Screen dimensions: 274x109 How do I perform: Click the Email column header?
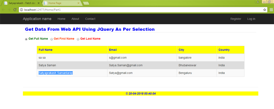click(142, 50)
